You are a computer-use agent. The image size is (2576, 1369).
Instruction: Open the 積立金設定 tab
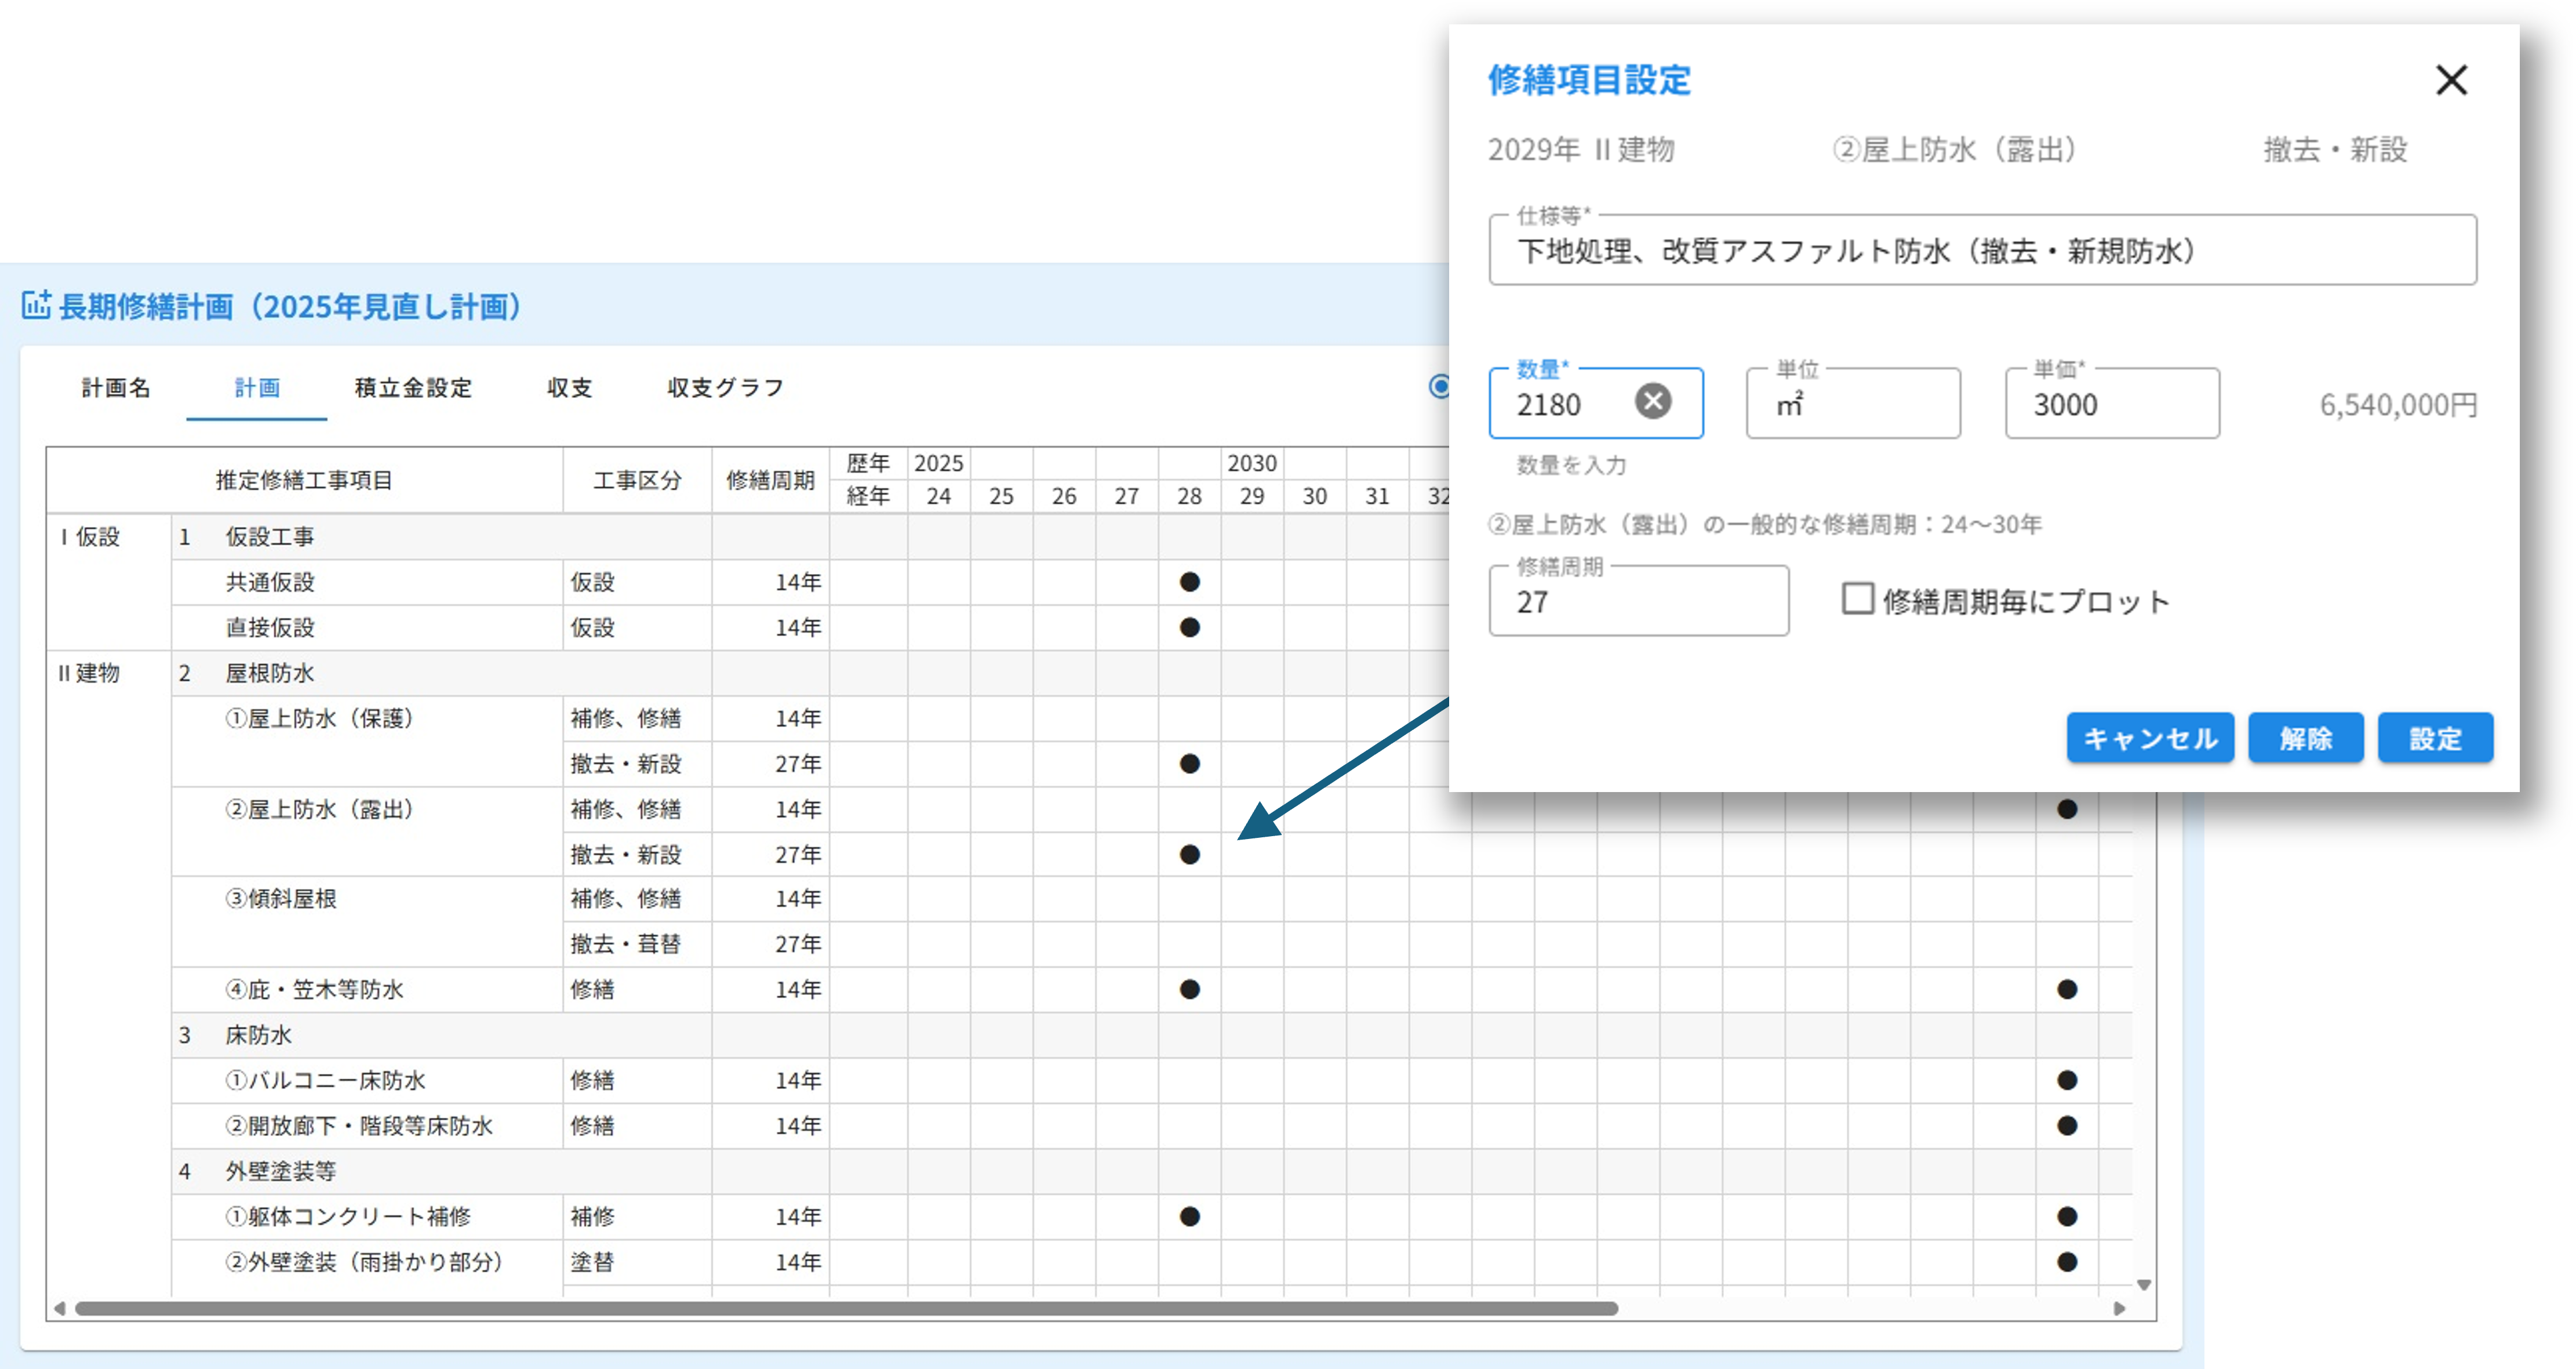pyautogui.click(x=413, y=387)
